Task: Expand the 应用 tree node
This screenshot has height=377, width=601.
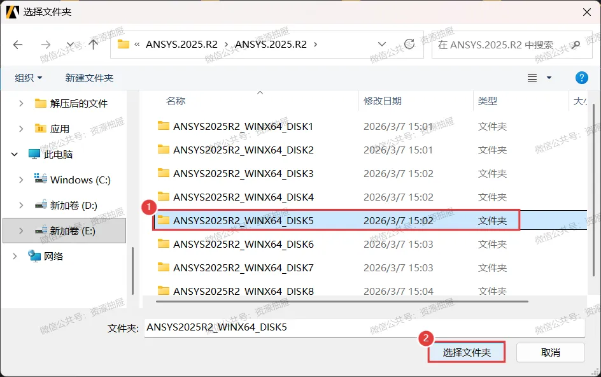Action: point(21,129)
